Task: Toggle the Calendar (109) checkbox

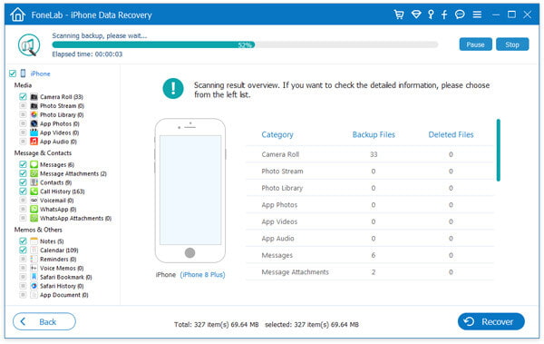Action: pos(23,250)
